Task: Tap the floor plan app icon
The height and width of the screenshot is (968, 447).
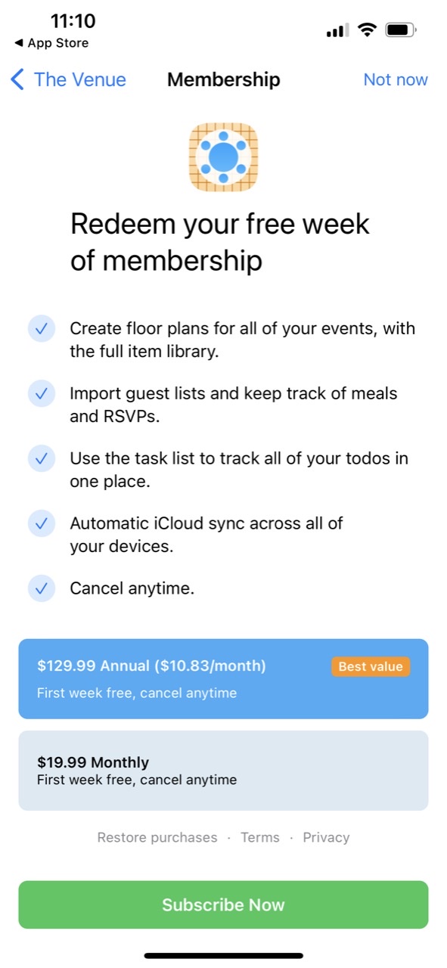Action: click(223, 157)
